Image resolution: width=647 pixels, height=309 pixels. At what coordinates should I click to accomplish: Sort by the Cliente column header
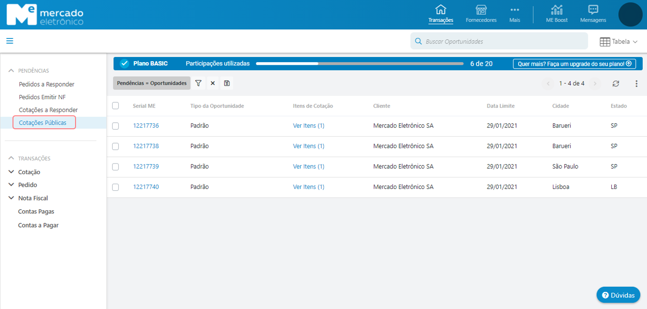tap(381, 106)
